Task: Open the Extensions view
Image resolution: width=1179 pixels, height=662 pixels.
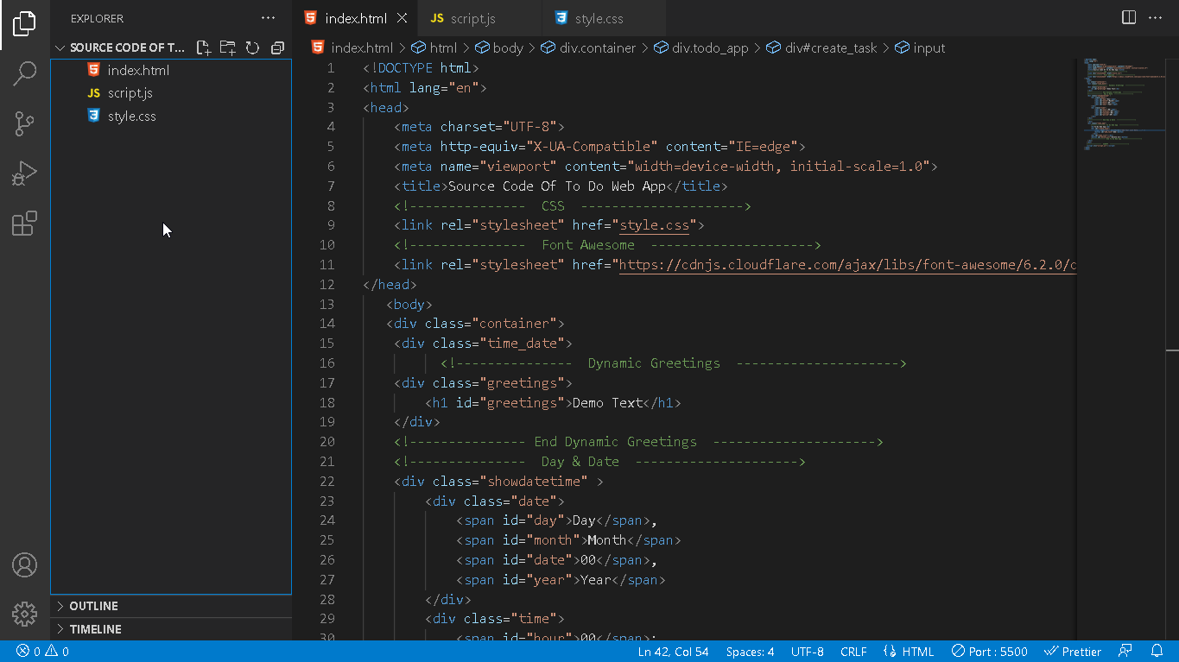Action: pyautogui.click(x=25, y=224)
